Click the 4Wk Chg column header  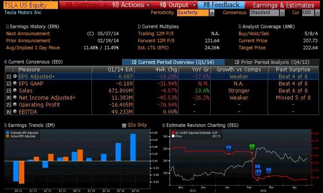(156, 70)
